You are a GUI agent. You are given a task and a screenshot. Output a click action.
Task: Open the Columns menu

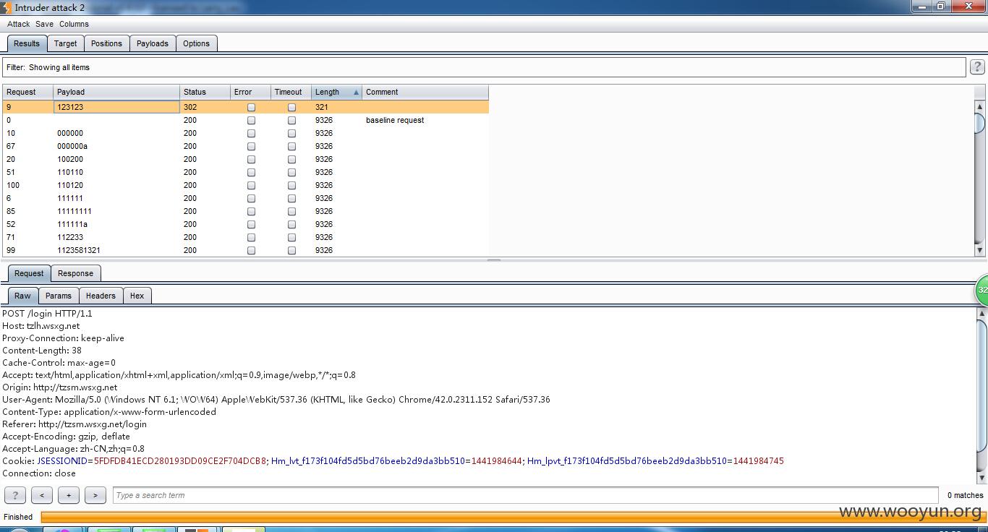coord(74,24)
